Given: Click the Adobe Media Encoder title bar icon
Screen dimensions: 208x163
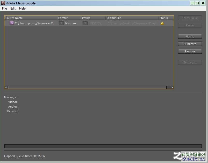Looking at the screenshot, I should click(x=3, y=3).
